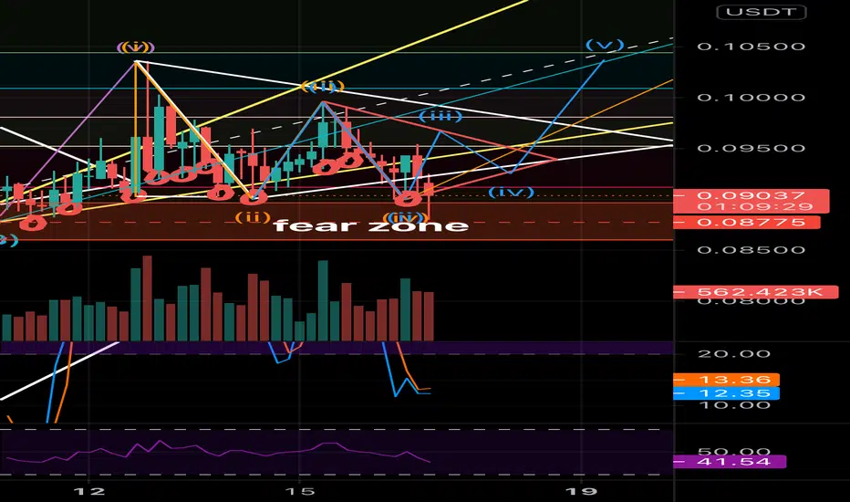Select the blue (iii) wave label
The image size is (850, 502).
point(441,116)
